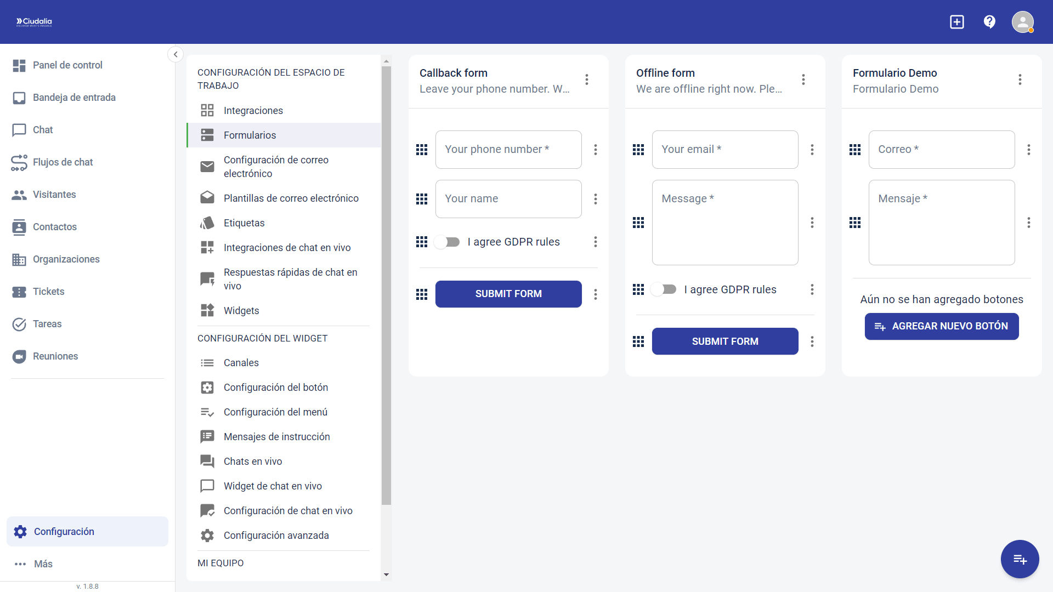Open the Offline form options menu
This screenshot has height=592, width=1053.
(803, 79)
